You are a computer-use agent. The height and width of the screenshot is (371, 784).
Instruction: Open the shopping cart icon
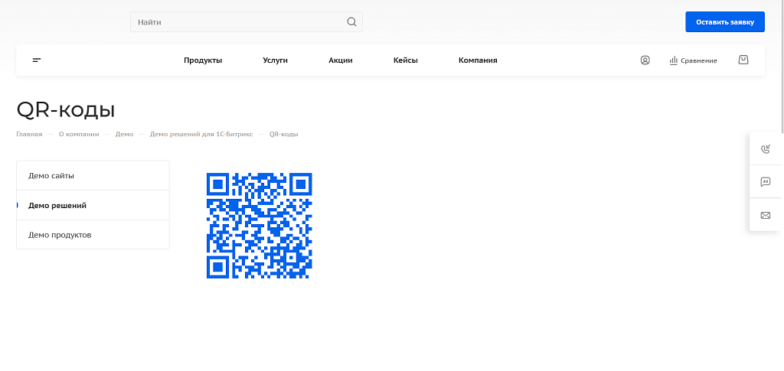point(743,60)
